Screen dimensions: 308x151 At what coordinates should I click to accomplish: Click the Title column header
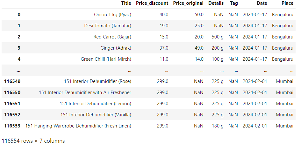(x=126, y=3)
